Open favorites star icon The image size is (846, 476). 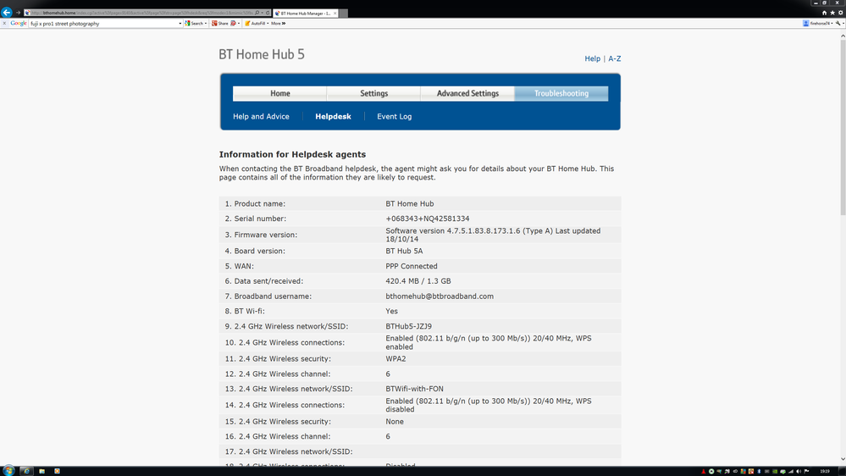(x=832, y=13)
